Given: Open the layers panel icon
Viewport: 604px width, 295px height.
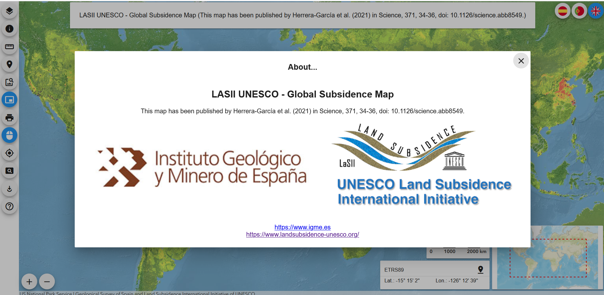Looking at the screenshot, I should coord(9,11).
